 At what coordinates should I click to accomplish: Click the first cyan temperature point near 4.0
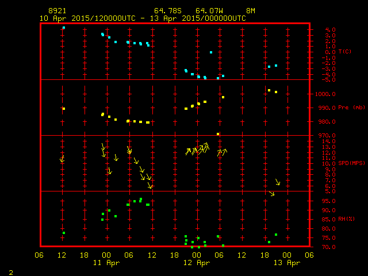pyautogui.click(x=64, y=28)
